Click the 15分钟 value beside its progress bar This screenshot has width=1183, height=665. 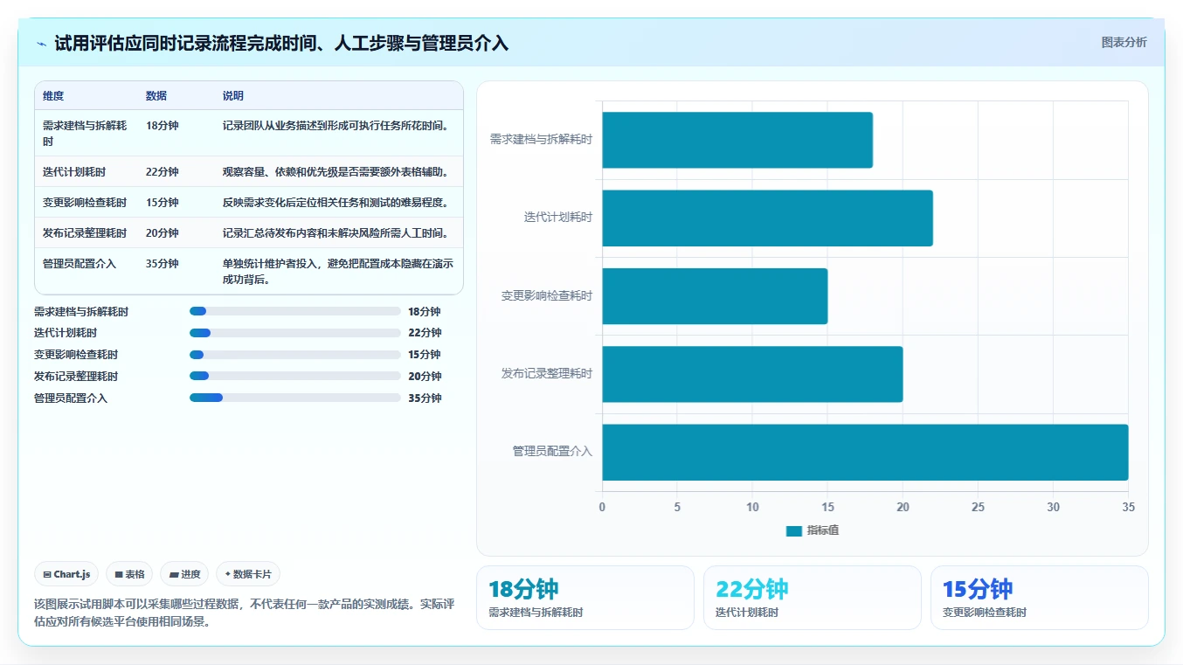425,355
